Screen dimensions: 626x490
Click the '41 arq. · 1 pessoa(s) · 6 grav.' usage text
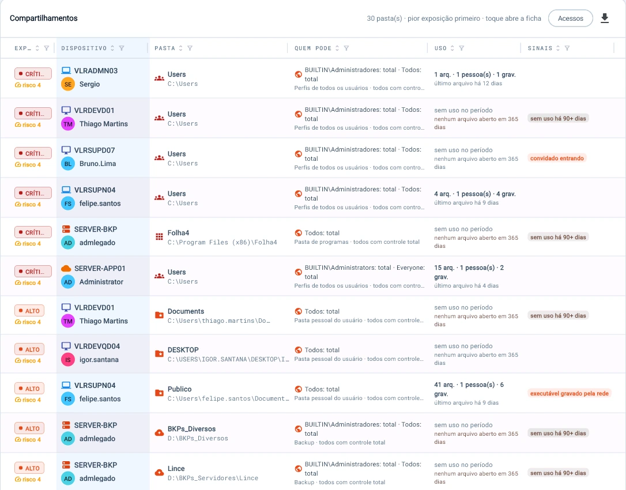[x=469, y=389]
